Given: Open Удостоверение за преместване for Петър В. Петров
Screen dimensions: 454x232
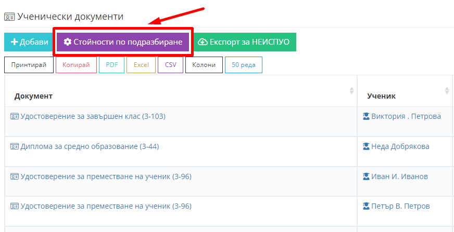Looking at the screenshot, I should pos(106,207).
